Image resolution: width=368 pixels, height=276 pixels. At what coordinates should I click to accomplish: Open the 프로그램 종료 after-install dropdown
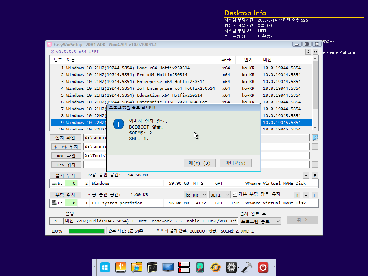(x=260, y=221)
